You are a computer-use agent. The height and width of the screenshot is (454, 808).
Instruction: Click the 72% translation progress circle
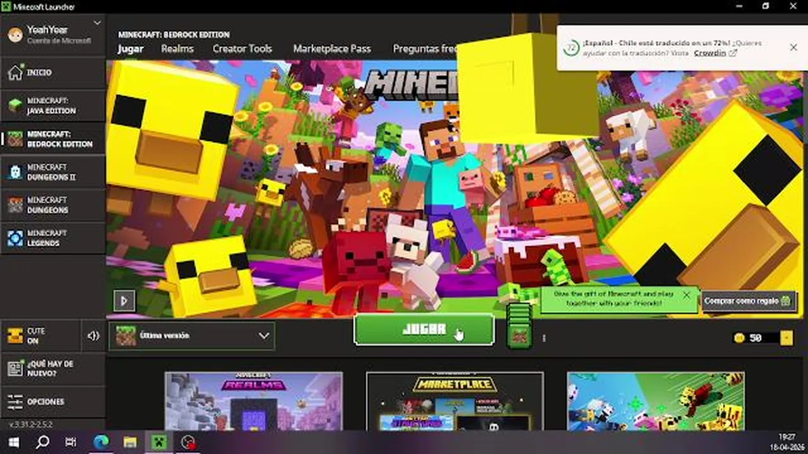coord(571,48)
